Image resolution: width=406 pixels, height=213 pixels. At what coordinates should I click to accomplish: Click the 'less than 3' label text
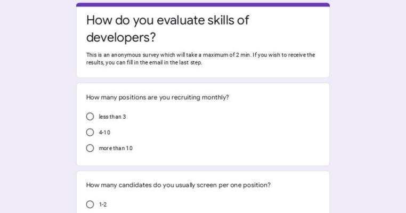pos(112,117)
